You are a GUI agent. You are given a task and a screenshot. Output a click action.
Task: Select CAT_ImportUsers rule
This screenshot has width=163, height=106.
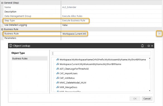(x=68, y=74)
